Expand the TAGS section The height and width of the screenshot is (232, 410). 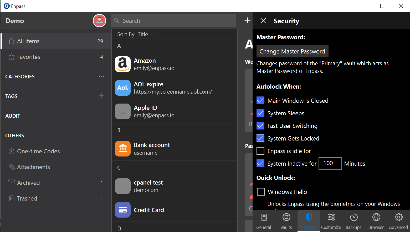(x=11, y=96)
